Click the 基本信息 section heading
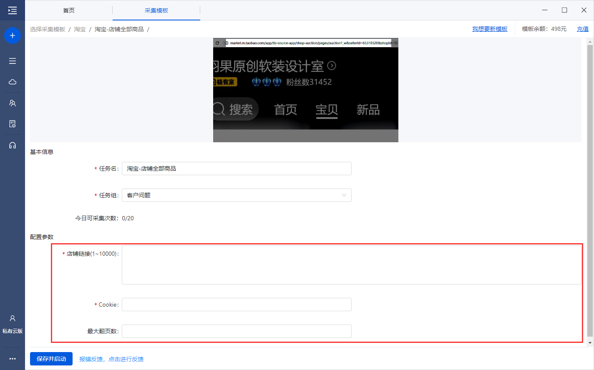594x370 pixels. point(42,152)
